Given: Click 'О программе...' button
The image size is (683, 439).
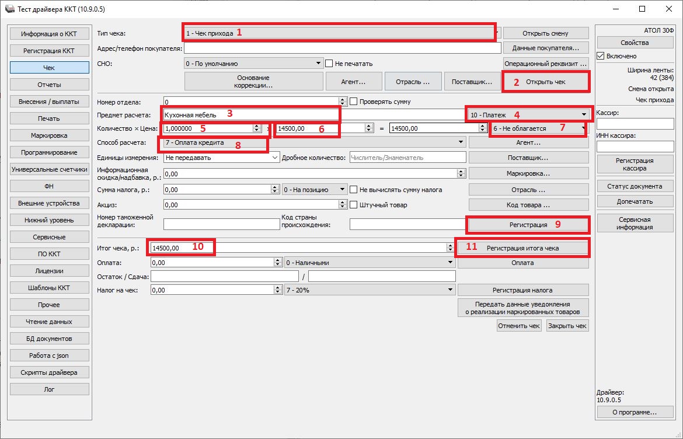Looking at the screenshot, I should tap(635, 412).
